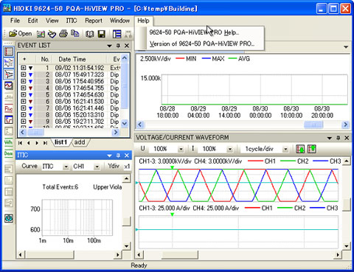Switch to the add tab
Image resolution: width=354 pixels, height=272 pixels.
click(80, 142)
